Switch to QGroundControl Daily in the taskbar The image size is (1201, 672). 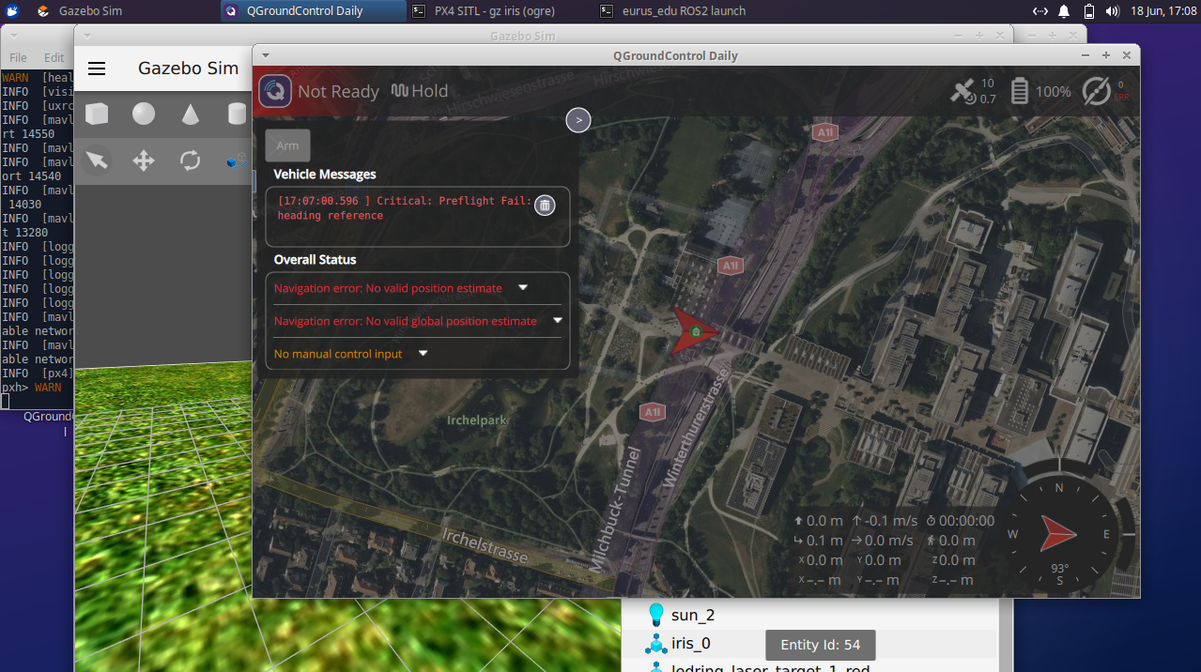314,11
